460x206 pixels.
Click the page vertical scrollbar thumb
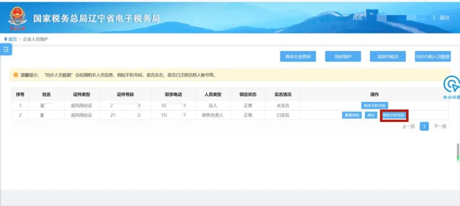[458, 152]
